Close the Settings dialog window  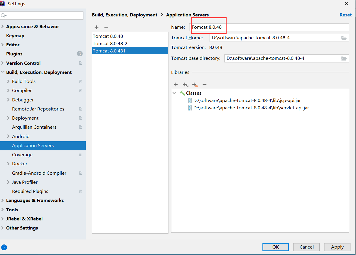click(x=347, y=4)
